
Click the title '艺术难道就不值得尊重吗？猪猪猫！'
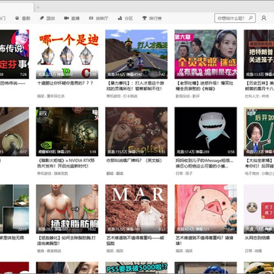205,241
